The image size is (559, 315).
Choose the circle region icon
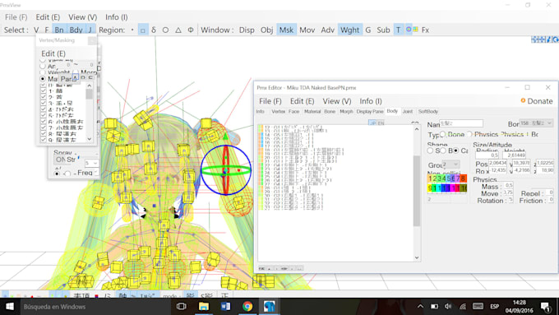coord(165,30)
